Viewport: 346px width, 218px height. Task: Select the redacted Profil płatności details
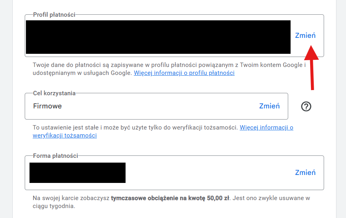(x=158, y=37)
